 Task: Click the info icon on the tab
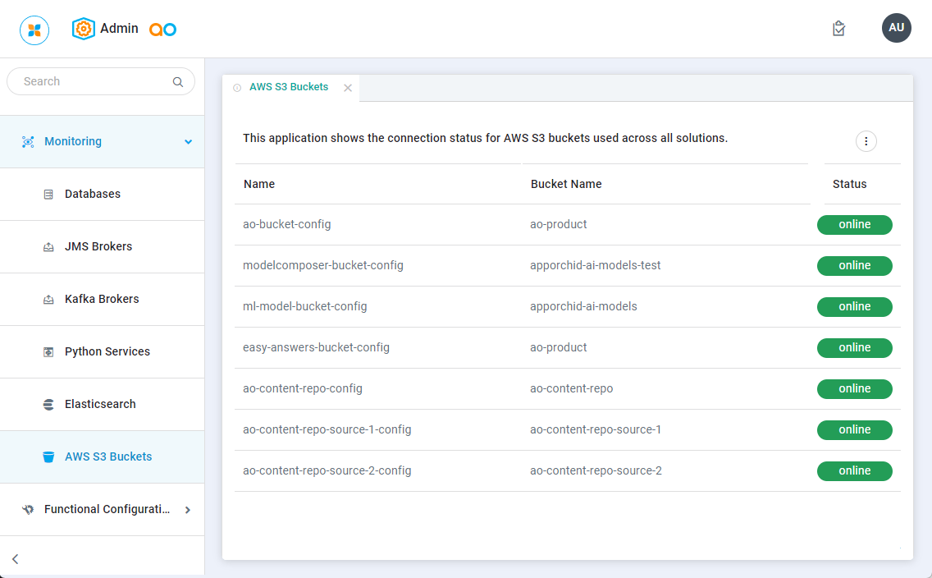point(237,88)
